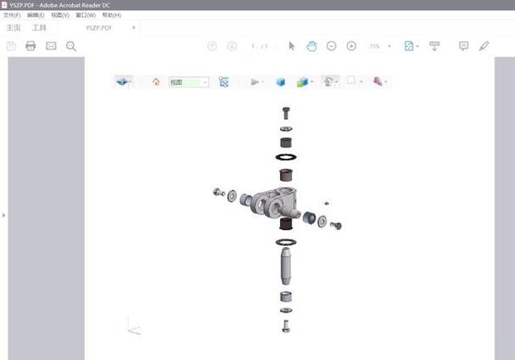Viewport: 515px width, 360px height.
Task: Open the zoom level dropdown arrow
Action: point(389,47)
